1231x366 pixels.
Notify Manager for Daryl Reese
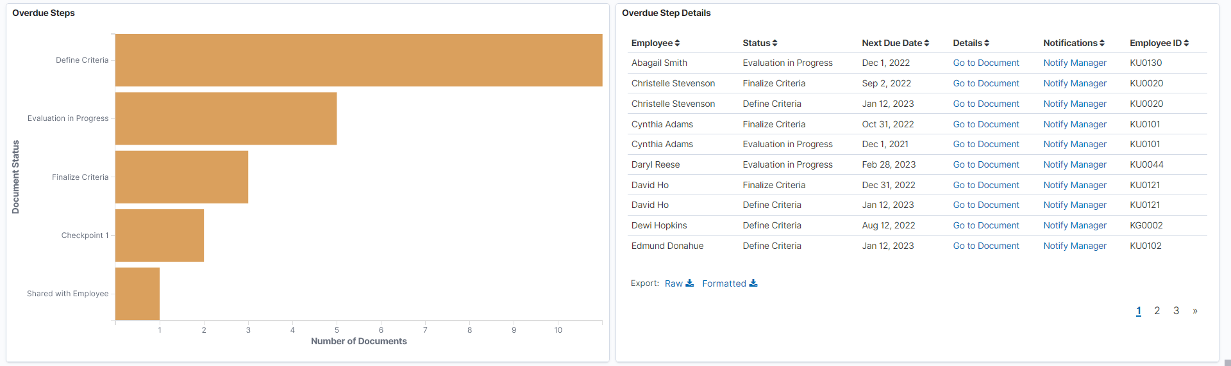(x=1075, y=164)
